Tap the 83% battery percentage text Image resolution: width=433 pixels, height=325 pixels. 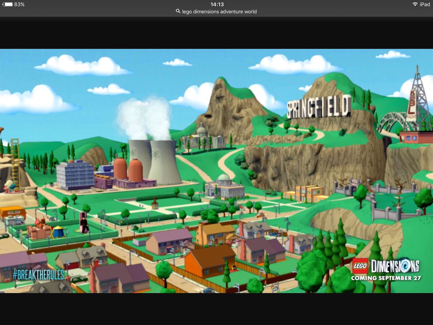click(19, 4)
